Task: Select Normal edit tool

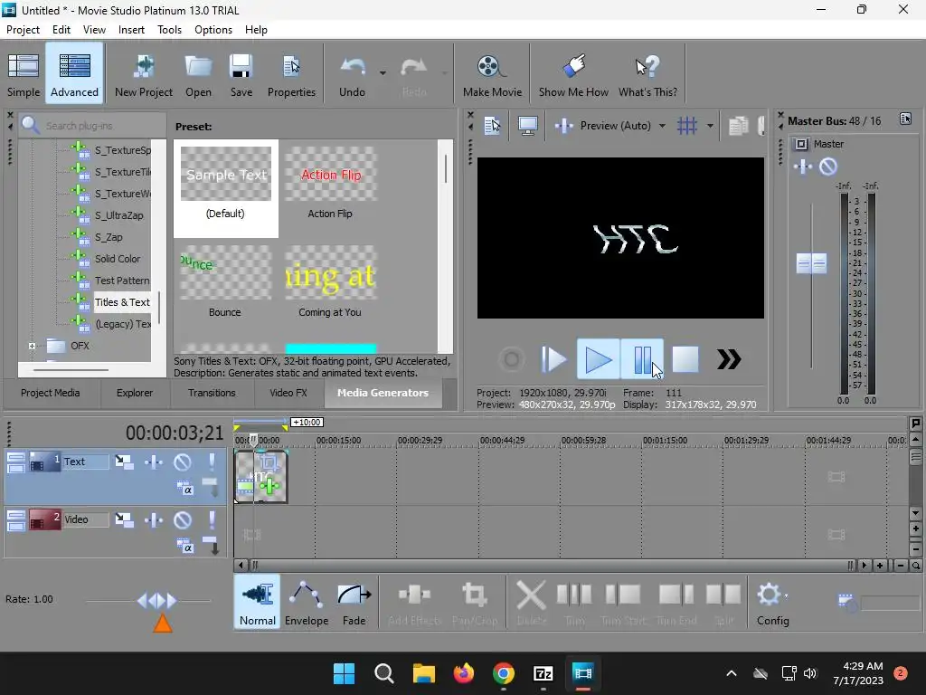Action: [258, 603]
